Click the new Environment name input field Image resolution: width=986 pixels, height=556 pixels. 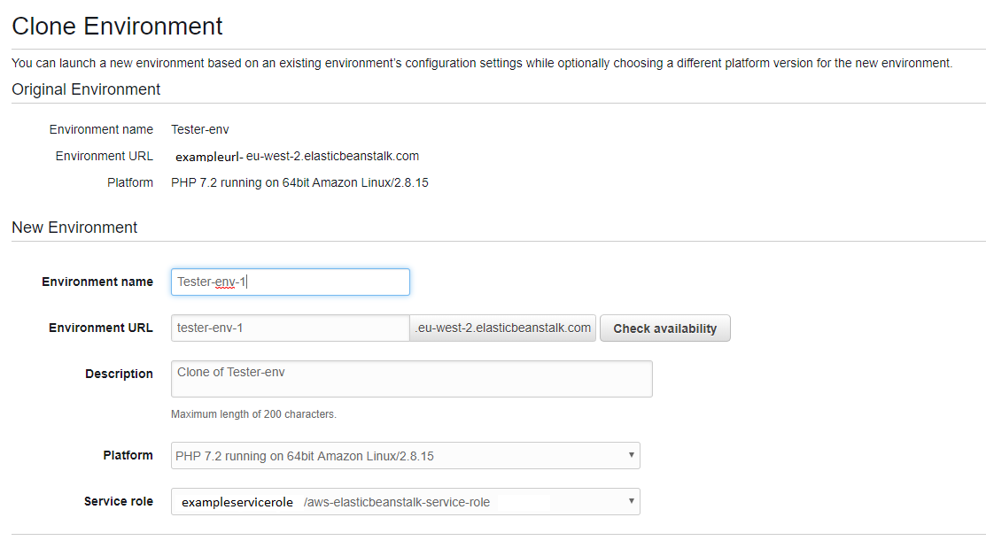point(290,282)
